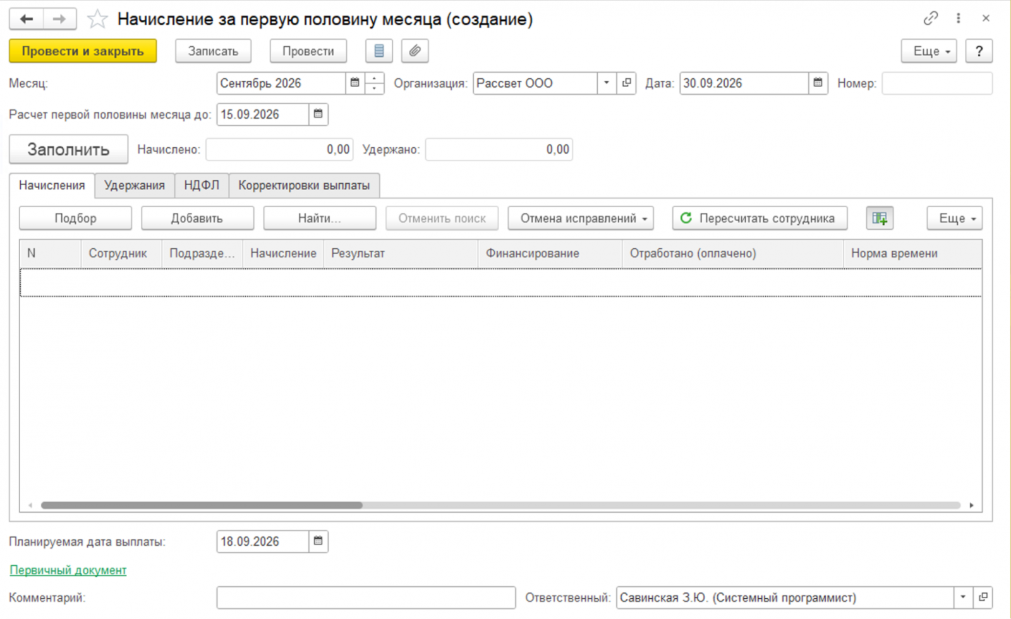Step the month value with spinner arrows

374,83
